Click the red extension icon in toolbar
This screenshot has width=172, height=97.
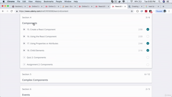[146, 11]
